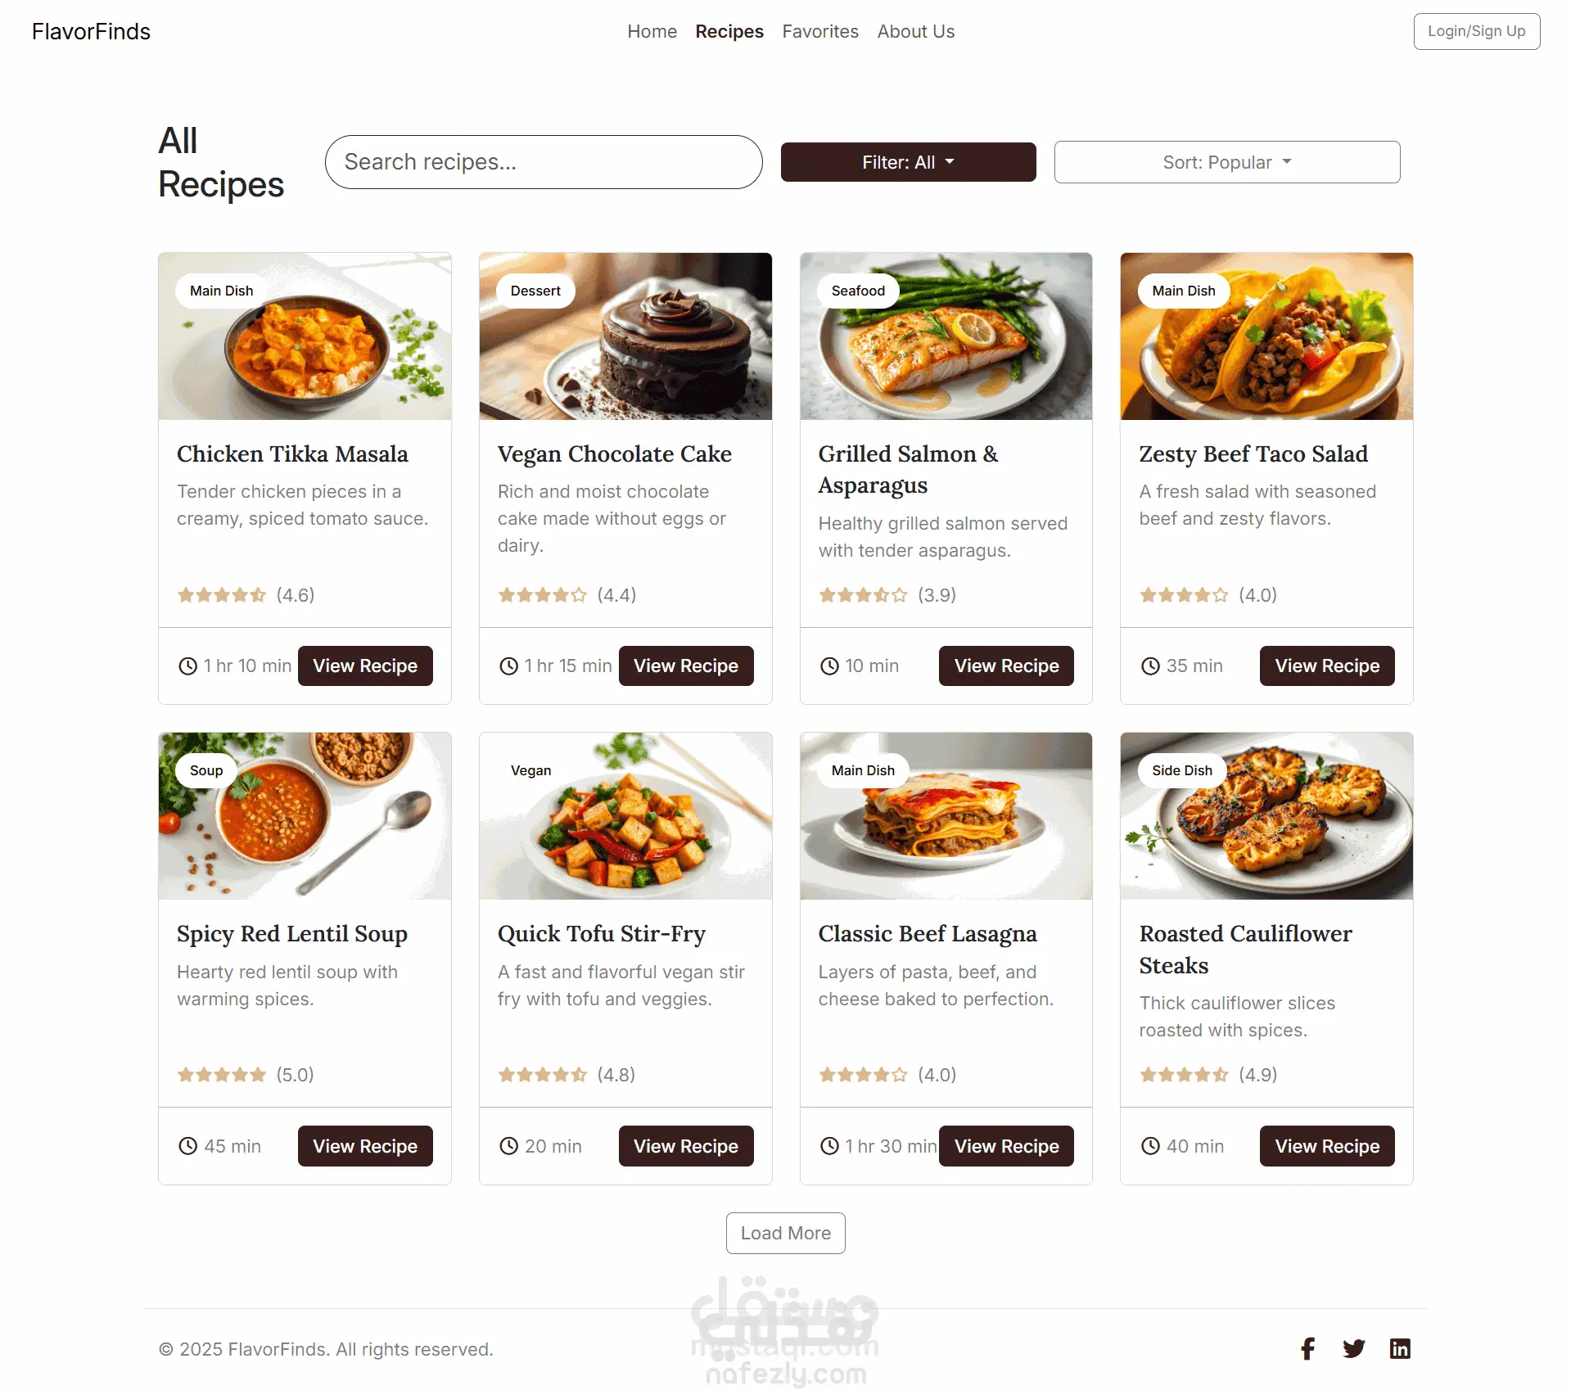
Task: View Recipe for Classic Beef Lasagna
Action: (1006, 1146)
